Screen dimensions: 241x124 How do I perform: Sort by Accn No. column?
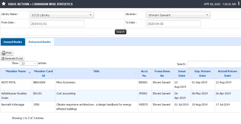click(x=145, y=74)
